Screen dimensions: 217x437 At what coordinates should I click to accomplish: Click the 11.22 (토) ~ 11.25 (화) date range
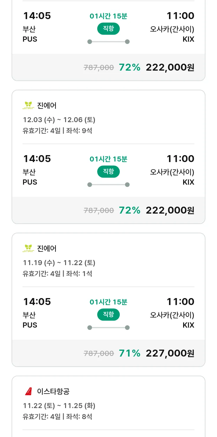pyautogui.click(x=59, y=406)
